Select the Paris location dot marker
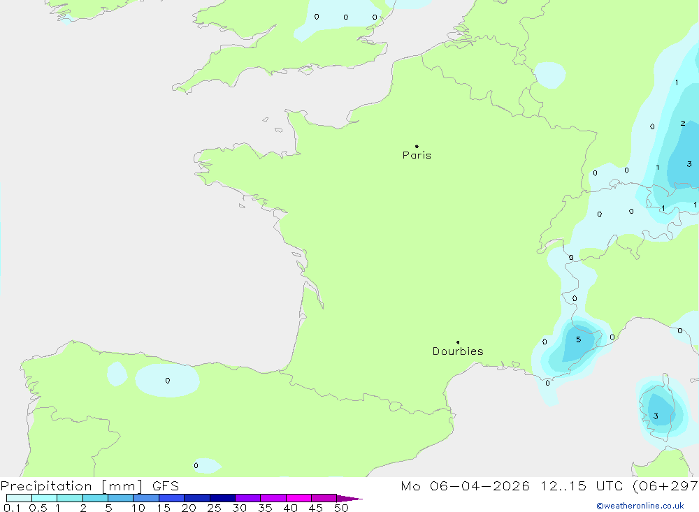The height and width of the screenshot is (512, 699). (417, 146)
